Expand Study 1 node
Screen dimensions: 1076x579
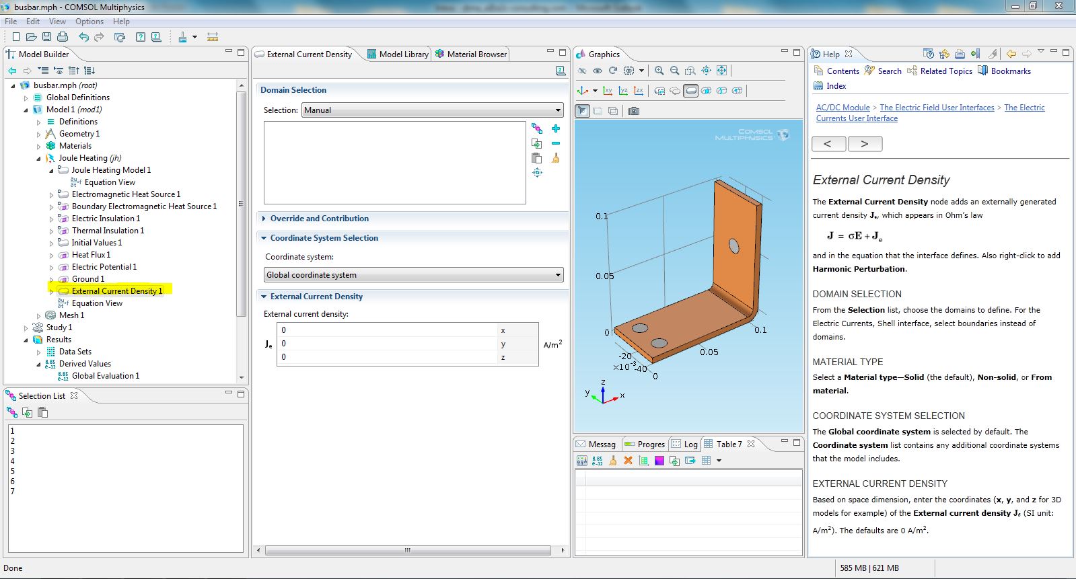coord(26,327)
